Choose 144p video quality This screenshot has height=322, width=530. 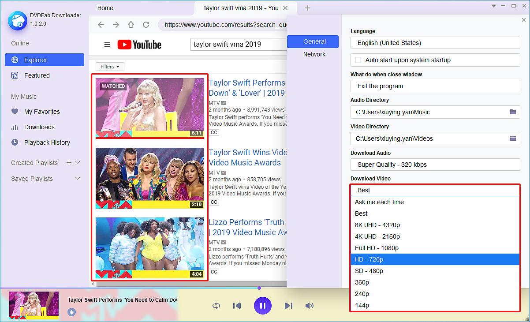point(435,305)
